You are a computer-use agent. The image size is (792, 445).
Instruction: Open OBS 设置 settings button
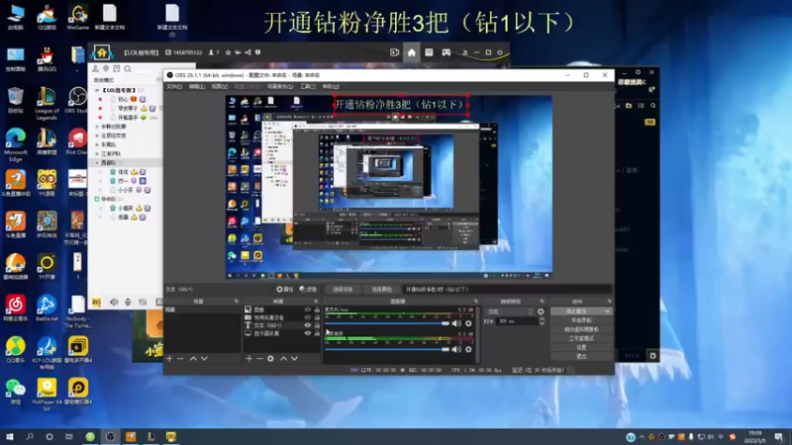pos(581,347)
